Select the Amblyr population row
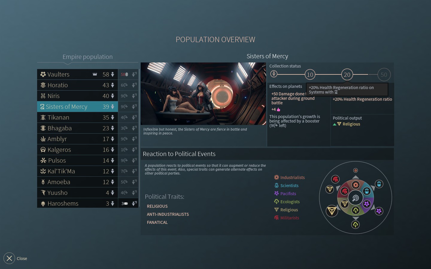 (77, 139)
